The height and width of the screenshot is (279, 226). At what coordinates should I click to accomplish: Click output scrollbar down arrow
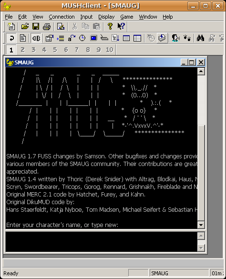tap(201, 225)
